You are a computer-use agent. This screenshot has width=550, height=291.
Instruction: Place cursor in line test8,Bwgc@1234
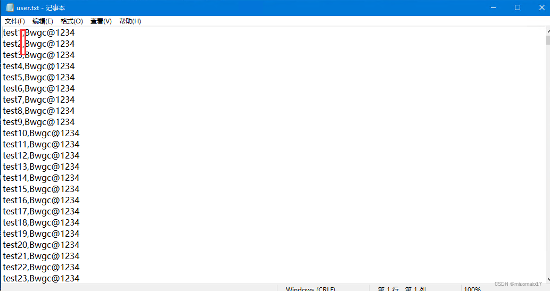pos(38,111)
